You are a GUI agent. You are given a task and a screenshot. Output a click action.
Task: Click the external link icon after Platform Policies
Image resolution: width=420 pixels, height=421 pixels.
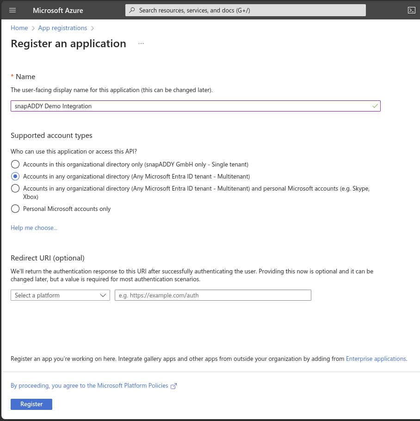pos(173,385)
